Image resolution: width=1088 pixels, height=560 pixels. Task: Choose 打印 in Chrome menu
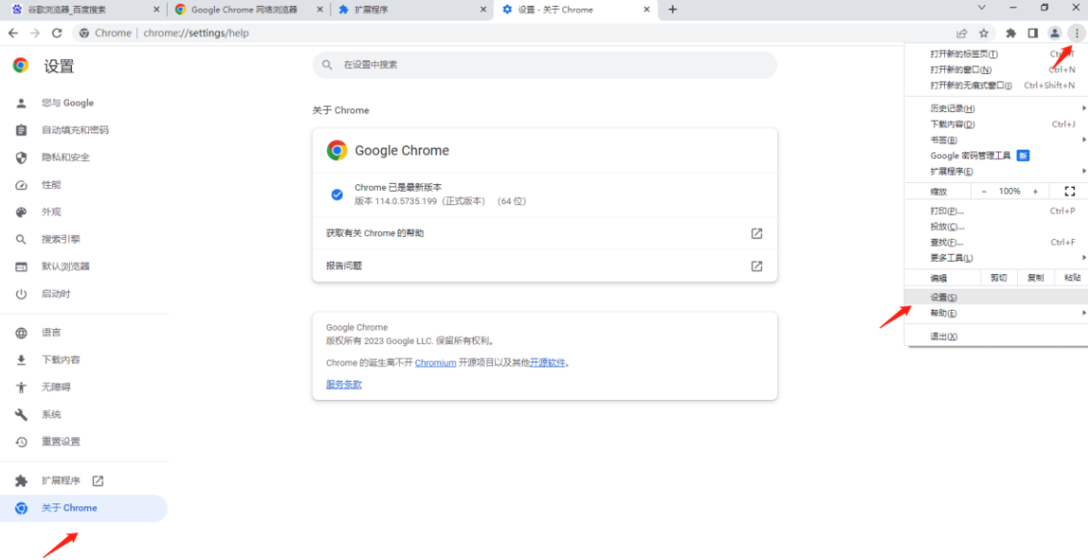[x=996, y=211]
